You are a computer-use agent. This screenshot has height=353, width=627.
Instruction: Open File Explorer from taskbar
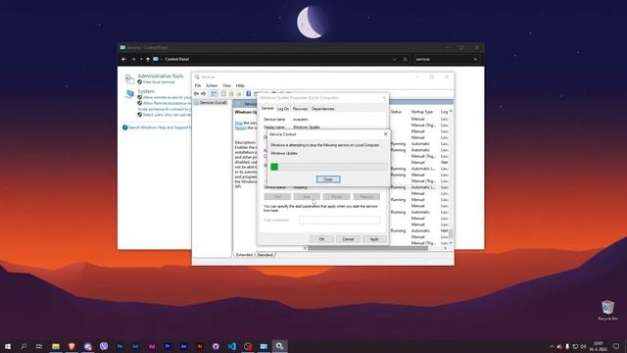coord(56,346)
